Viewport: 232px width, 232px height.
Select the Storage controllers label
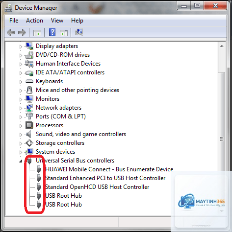(60, 143)
